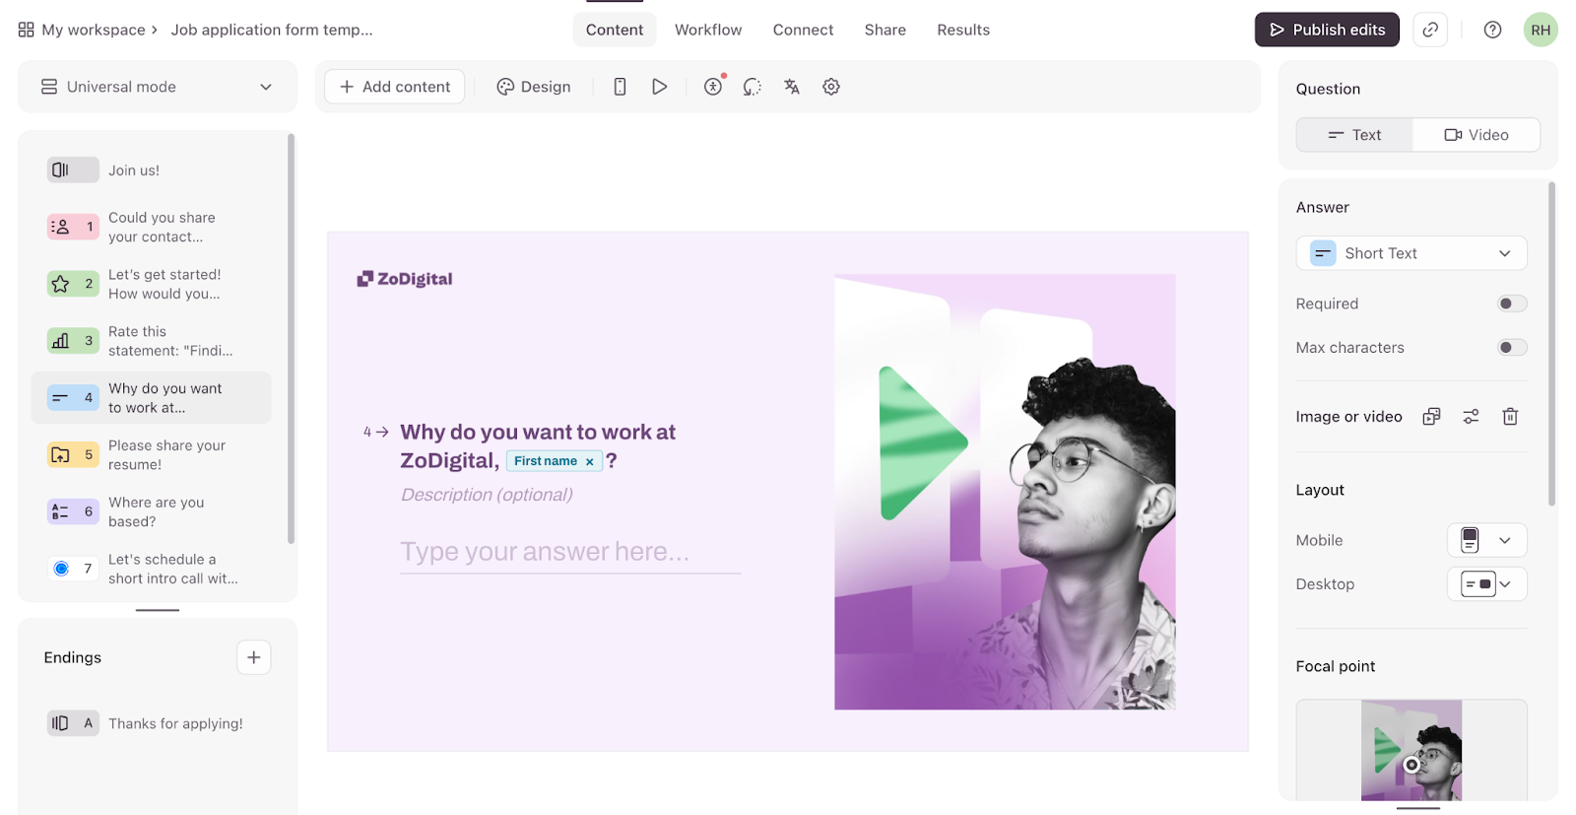Click the focal point marker on thumbnail

coord(1412,765)
